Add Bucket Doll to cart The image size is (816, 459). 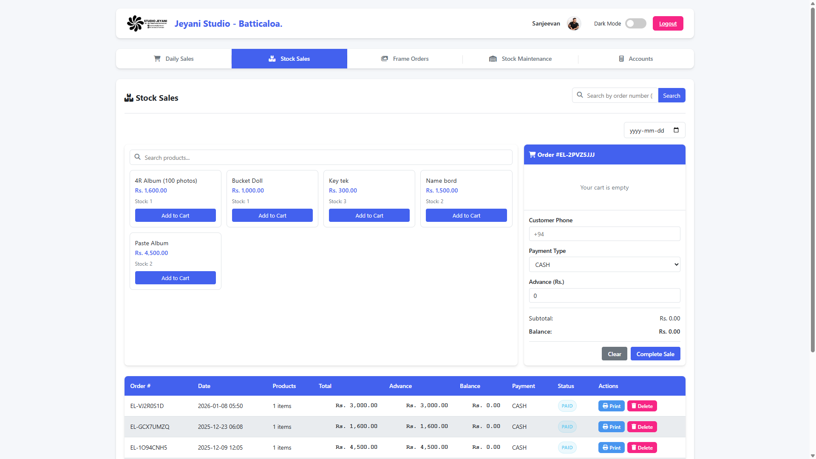pyautogui.click(x=272, y=215)
